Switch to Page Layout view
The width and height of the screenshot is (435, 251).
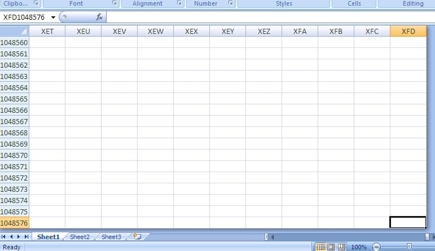331,247
